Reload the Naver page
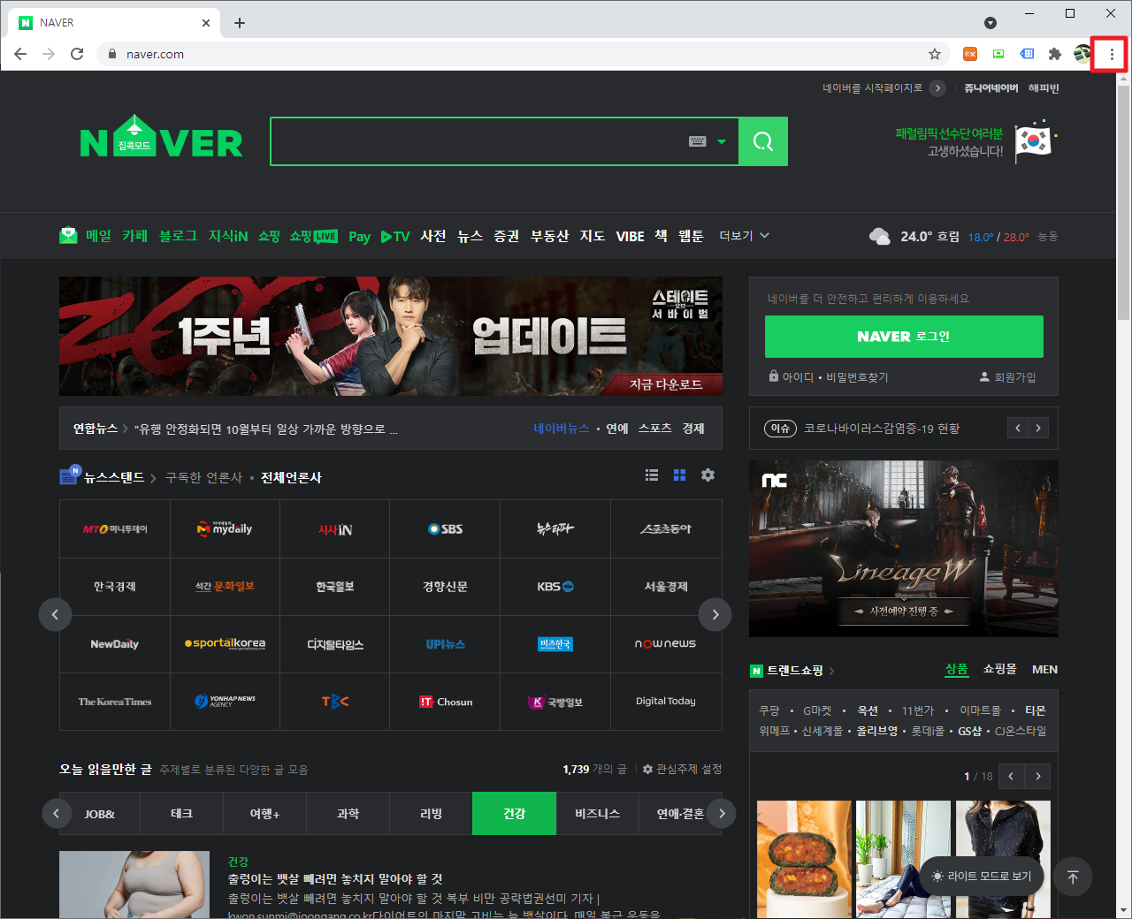The width and height of the screenshot is (1132, 919). [x=77, y=54]
